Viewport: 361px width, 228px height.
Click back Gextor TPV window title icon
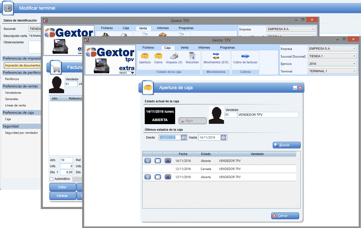tap(45, 21)
